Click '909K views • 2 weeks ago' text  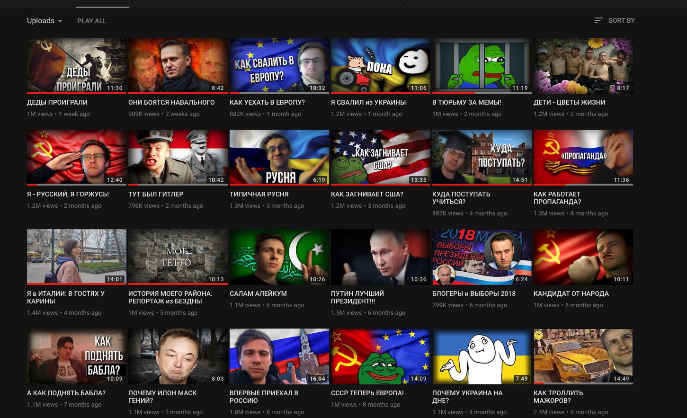pyautogui.click(x=164, y=114)
